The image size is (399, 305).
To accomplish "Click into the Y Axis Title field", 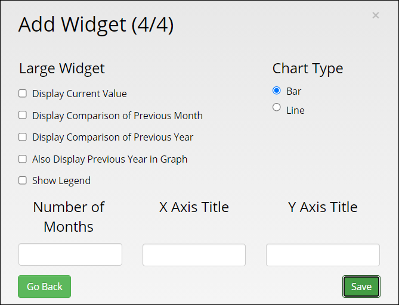I will [323, 255].
